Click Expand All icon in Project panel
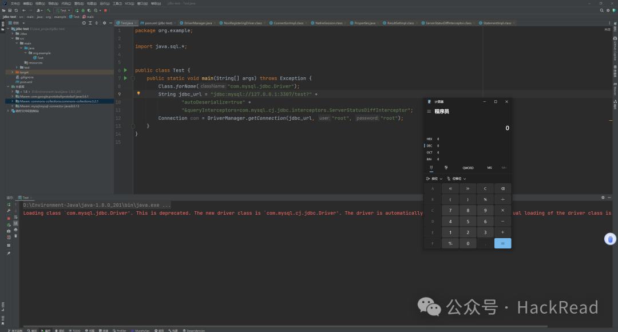The width and height of the screenshot is (618, 332). pyautogui.click(x=90, y=23)
